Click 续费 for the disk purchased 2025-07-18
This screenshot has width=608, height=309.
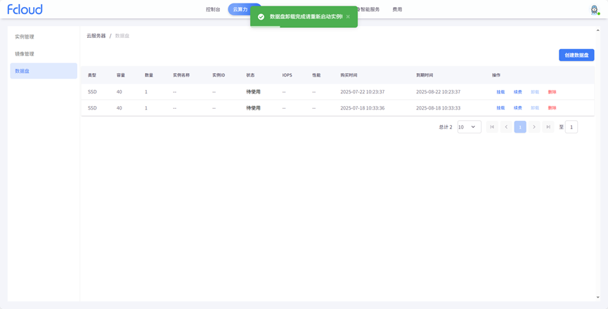pyautogui.click(x=517, y=108)
